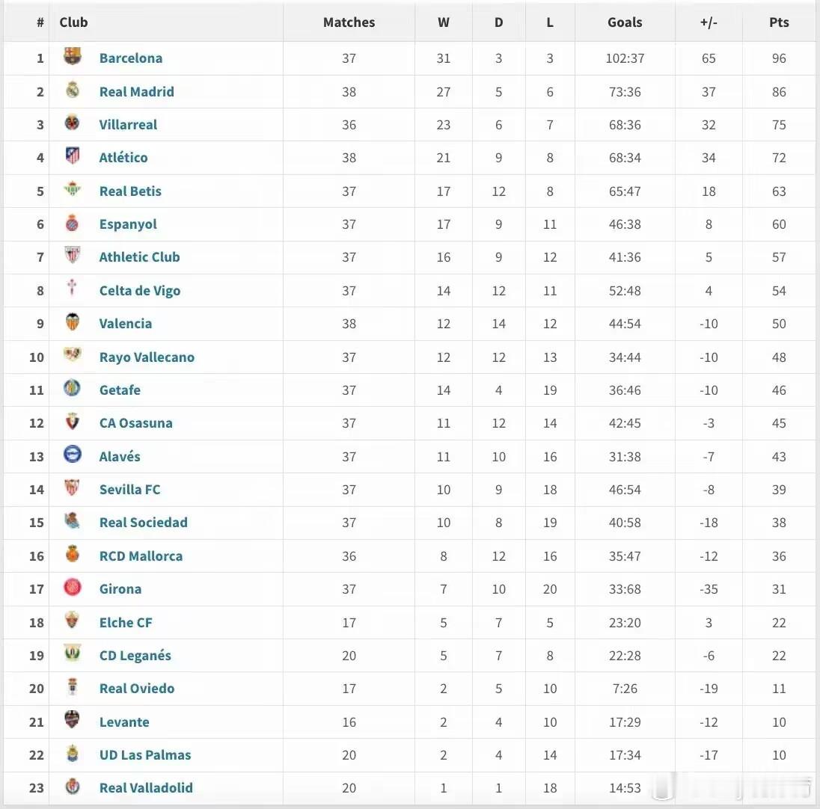Open the Celta de Vigo link
The width and height of the screenshot is (820, 809).
pos(140,290)
